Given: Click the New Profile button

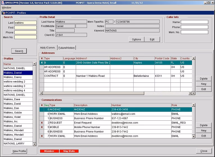Looking at the screenshot, I should pos(19,151).
